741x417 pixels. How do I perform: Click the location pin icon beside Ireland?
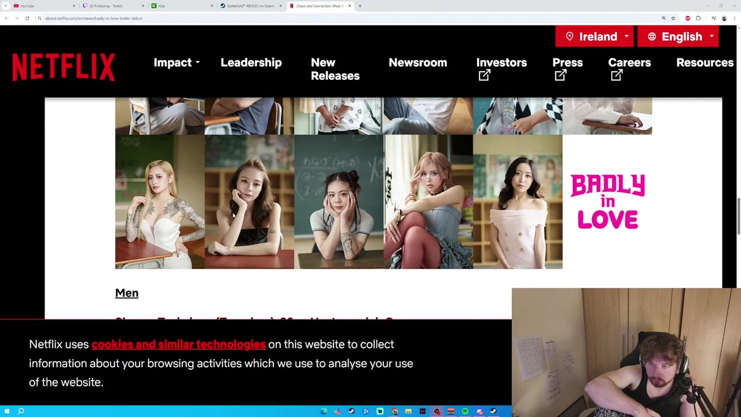pyautogui.click(x=570, y=36)
